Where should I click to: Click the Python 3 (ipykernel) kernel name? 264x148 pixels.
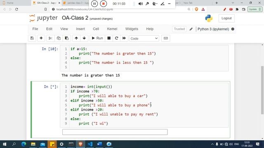(213, 29)
